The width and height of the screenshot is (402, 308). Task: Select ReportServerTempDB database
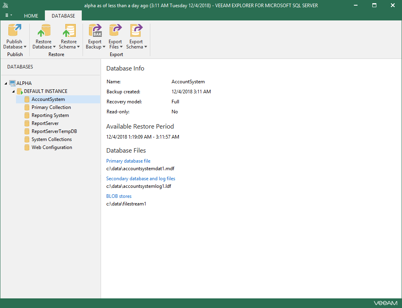point(55,131)
